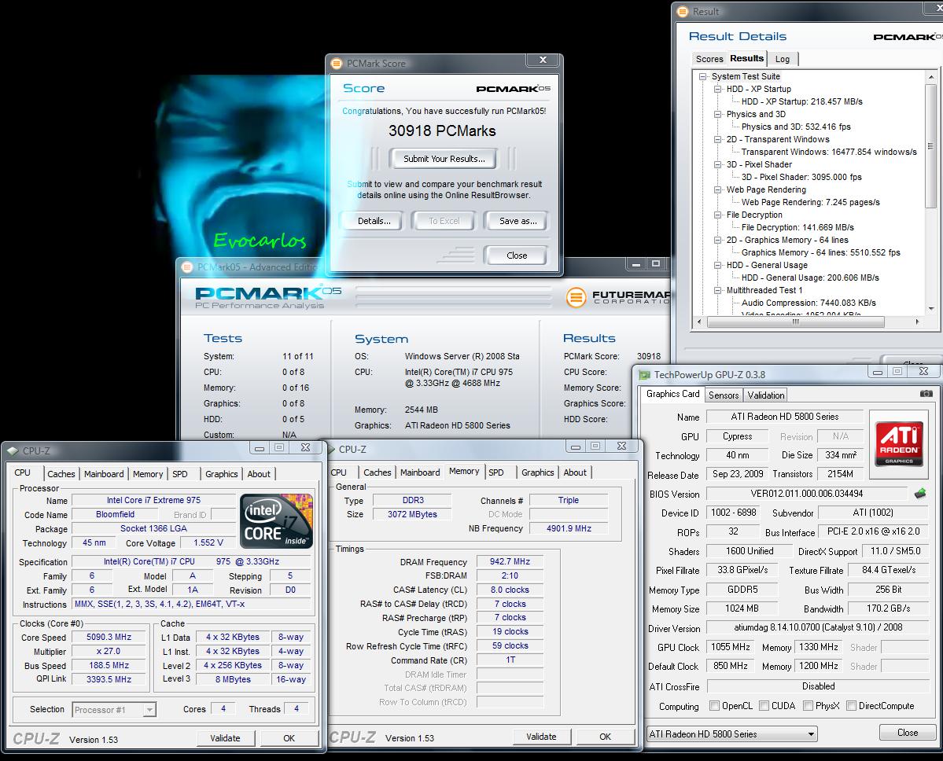The height and width of the screenshot is (761, 943).
Task: Enable the DirectCompute checkbox
Action: [852, 706]
